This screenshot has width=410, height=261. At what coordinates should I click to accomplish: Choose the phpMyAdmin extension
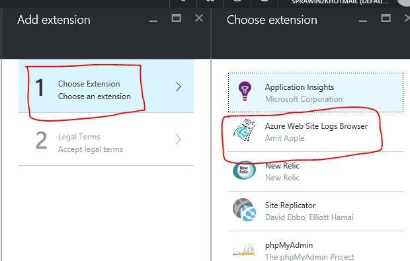[x=315, y=246]
